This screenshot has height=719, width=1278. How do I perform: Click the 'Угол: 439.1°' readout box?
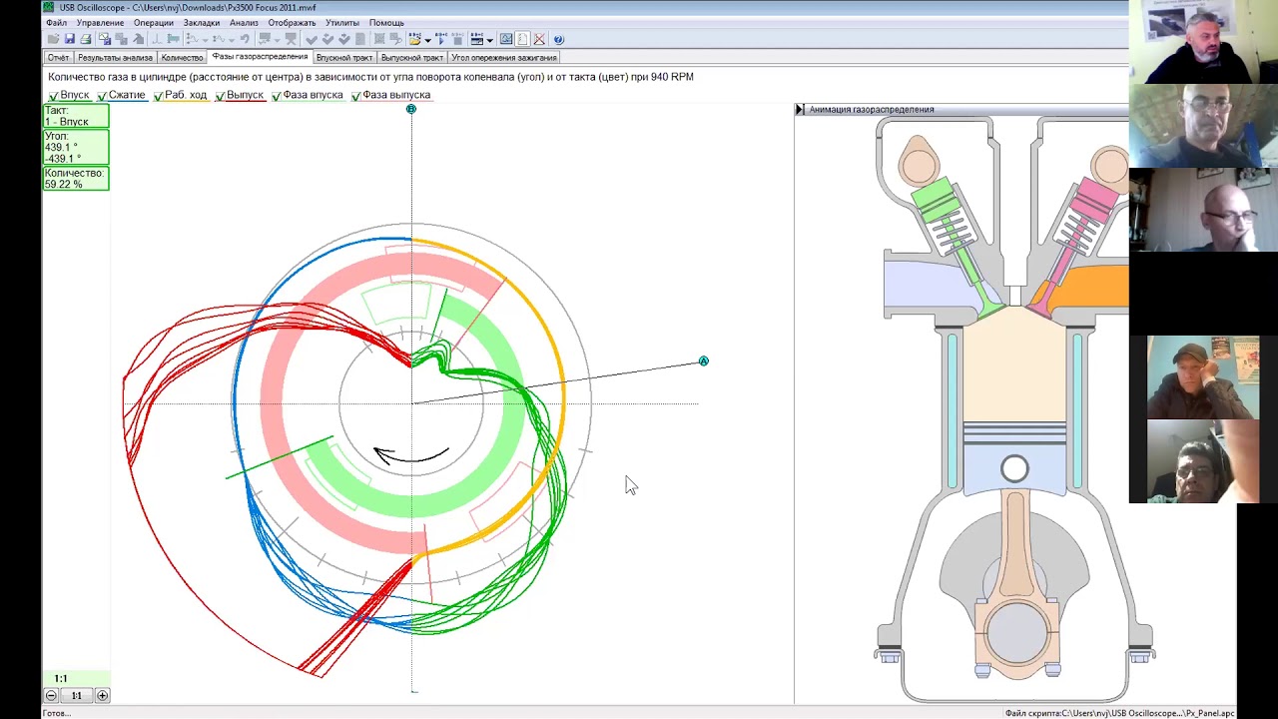(76, 147)
